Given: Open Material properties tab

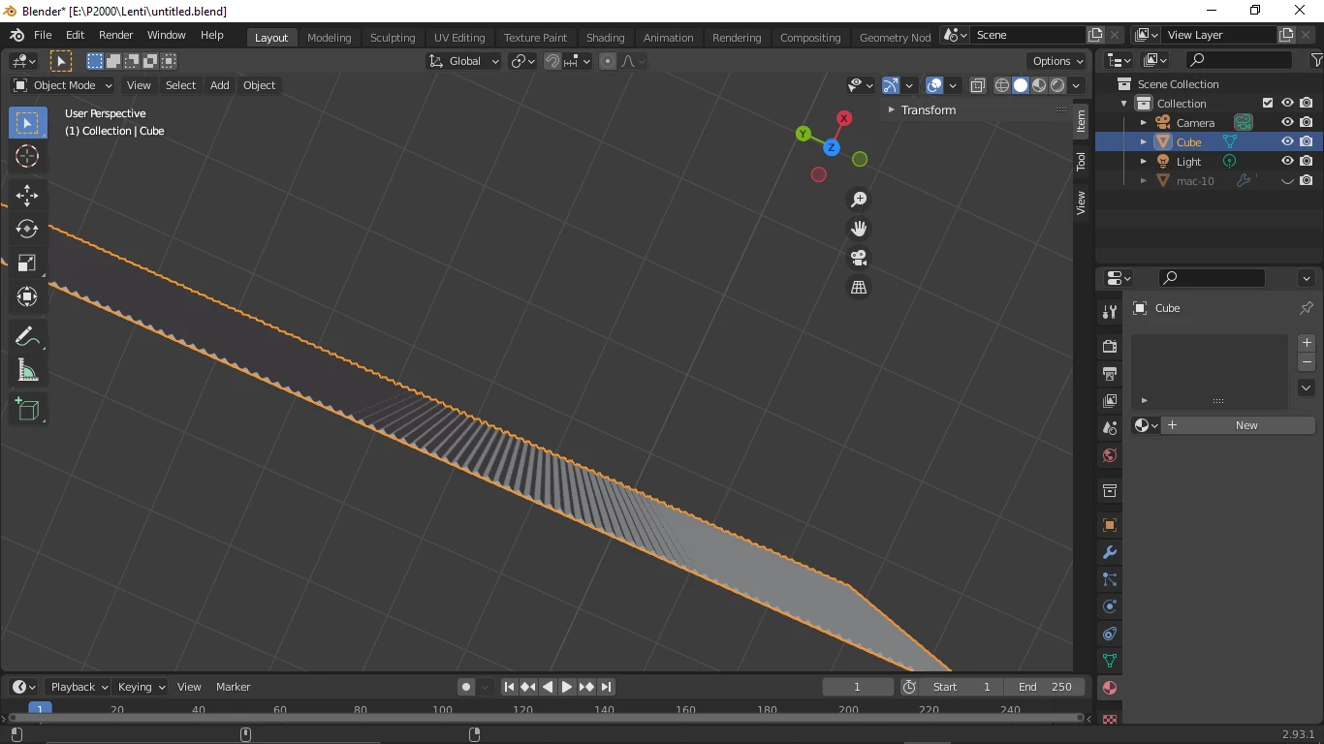Looking at the screenshot, I should (1110, 688).
